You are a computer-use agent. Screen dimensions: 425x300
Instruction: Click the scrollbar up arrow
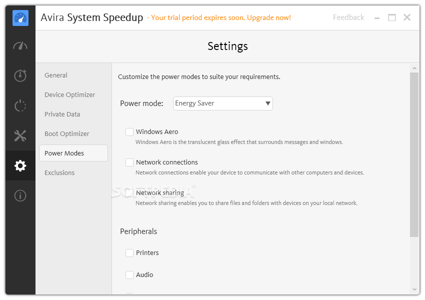(x=414, y=68)
